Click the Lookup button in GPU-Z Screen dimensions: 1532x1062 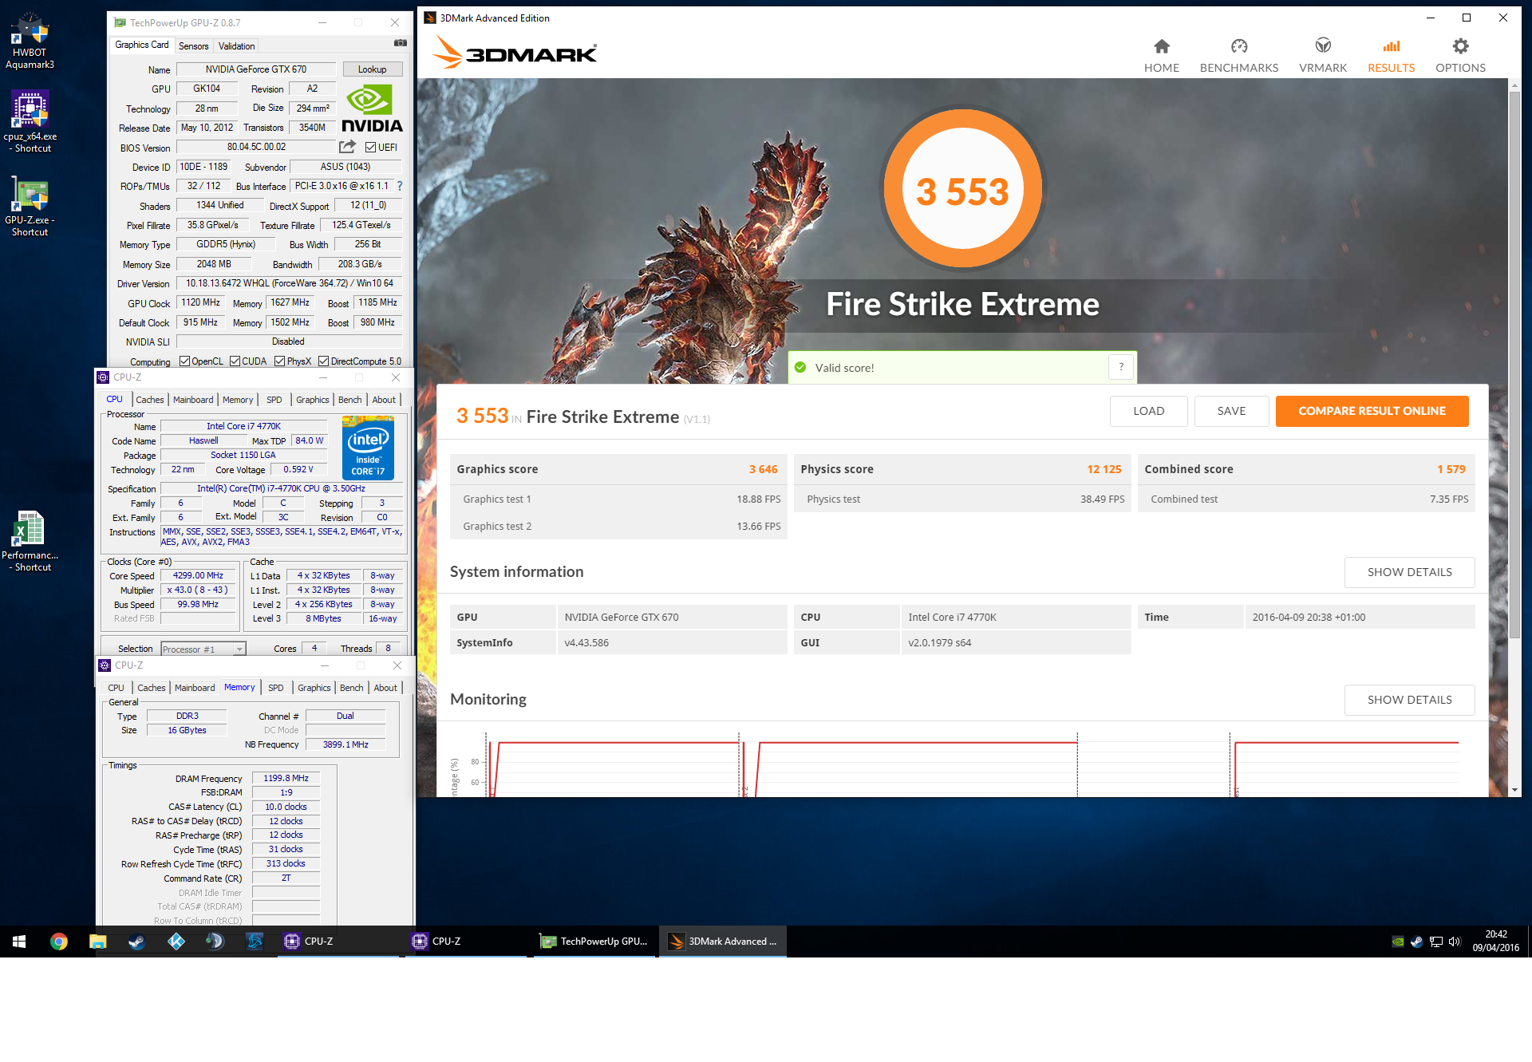pos(372,69)
